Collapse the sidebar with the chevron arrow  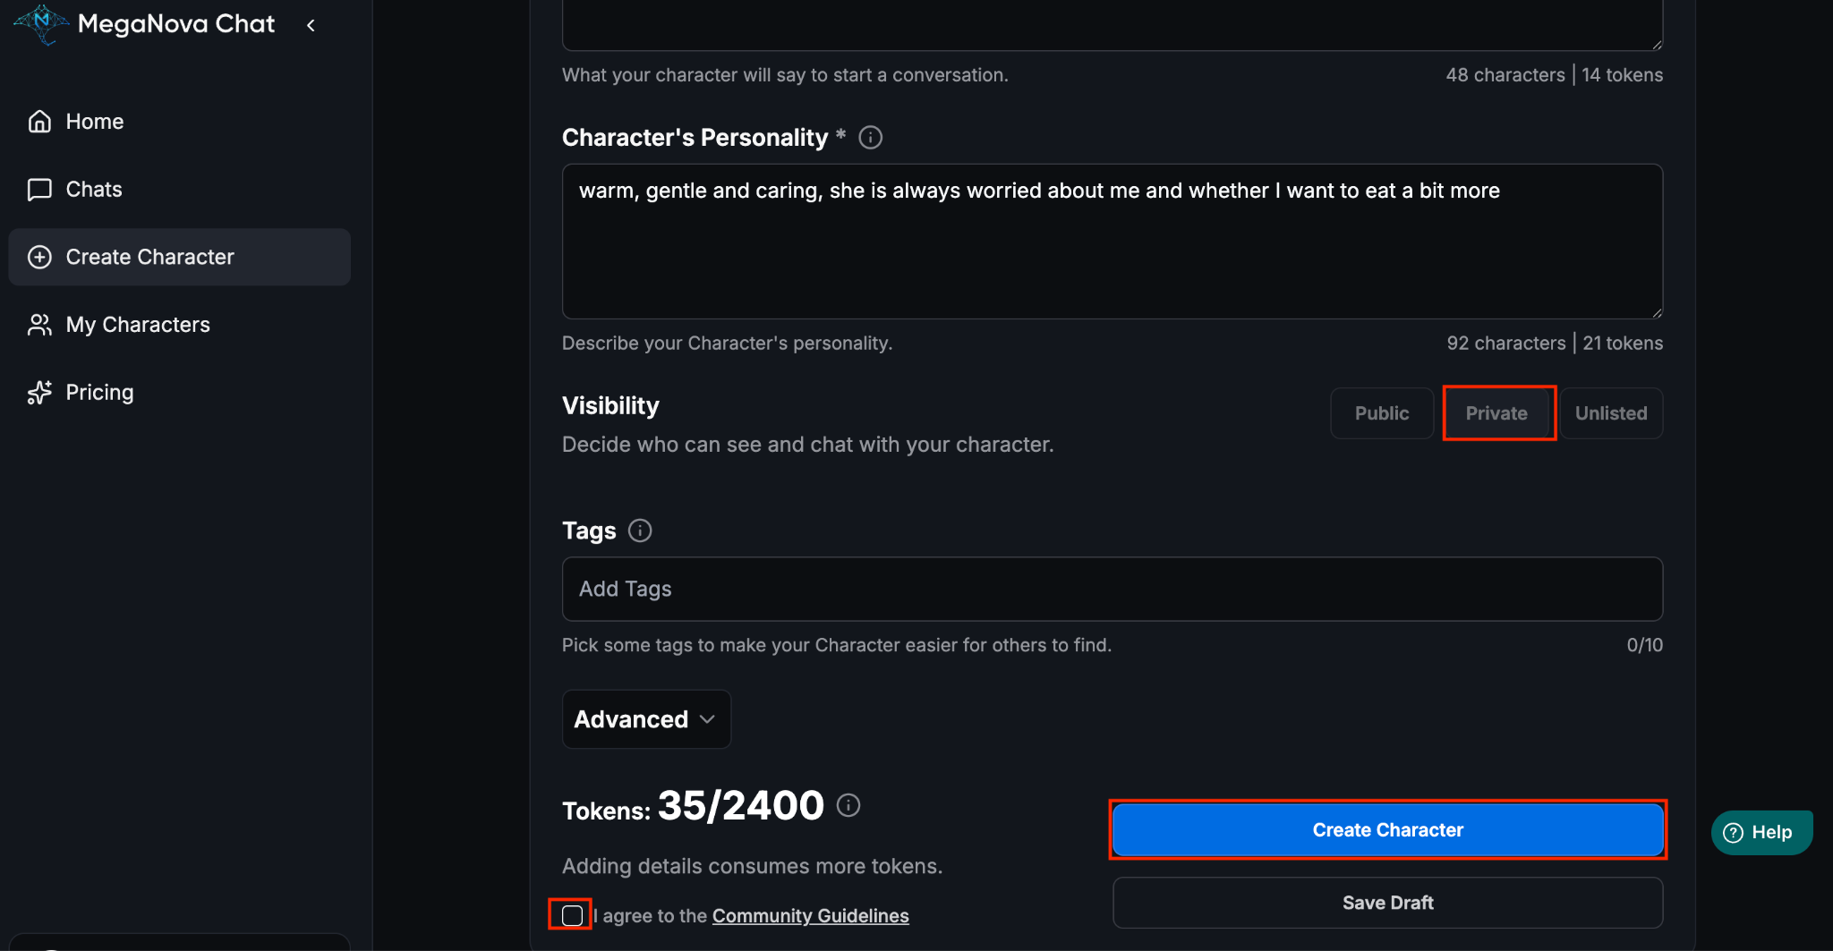click(x=311, y=25)
